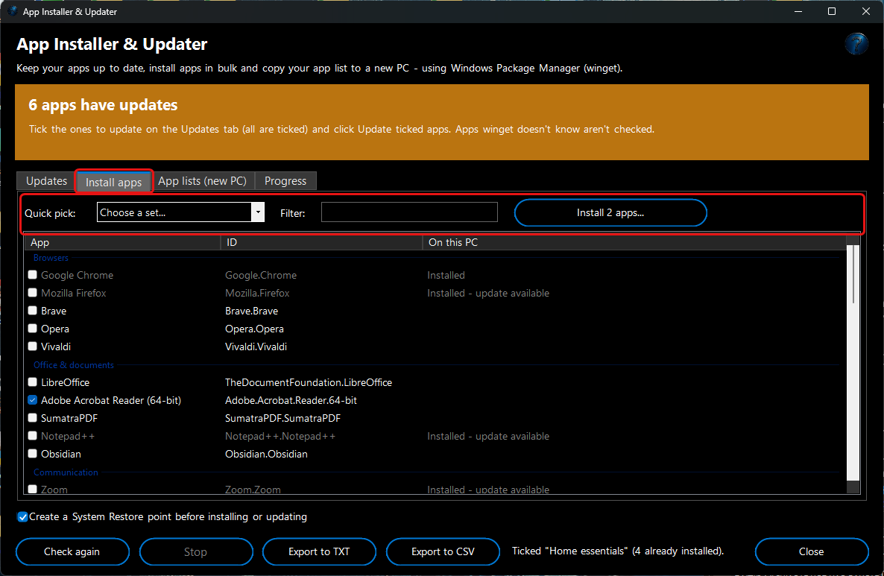The height and width of the screenshot is (576, 884).
Task: Click TheDocumentFoundation.LibreOffice ID cell
Action: (309, 382)
